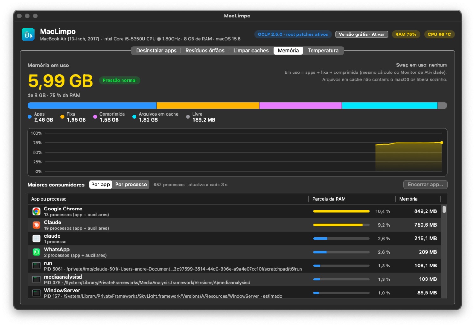The height and width of the screenshot is (326, 475).
Task: Click the Versão grátis · Ativar button
Action: [362, 34]
